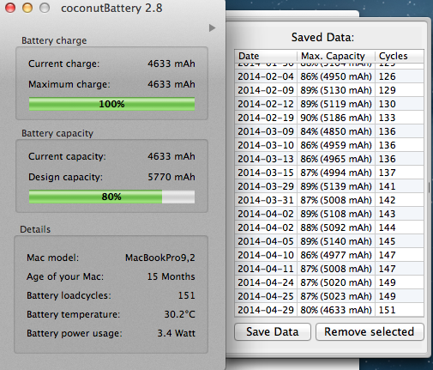The width and height of the screenshot is (433, 370).
Task: Click the Remove selected button
Action: click(x=370, y=332)
